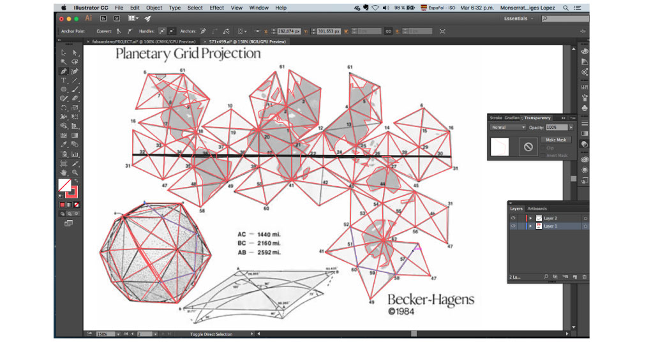Image resolution: width=658 pixels, height=345 pixels.
Task: Switch to the Artboards tab
Action: [x=537, y=209]
